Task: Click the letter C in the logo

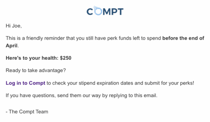Action: 90,12
